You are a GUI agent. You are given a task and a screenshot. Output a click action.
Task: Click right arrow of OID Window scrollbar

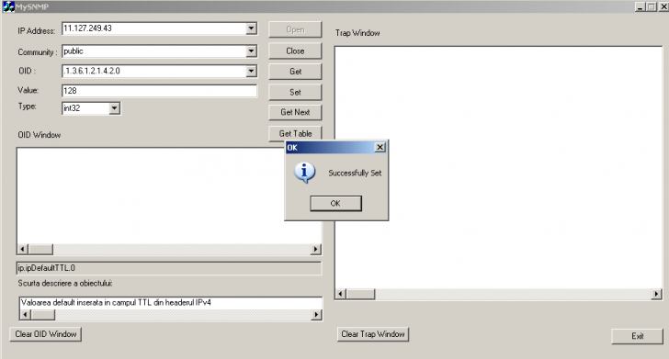point(315,249)
